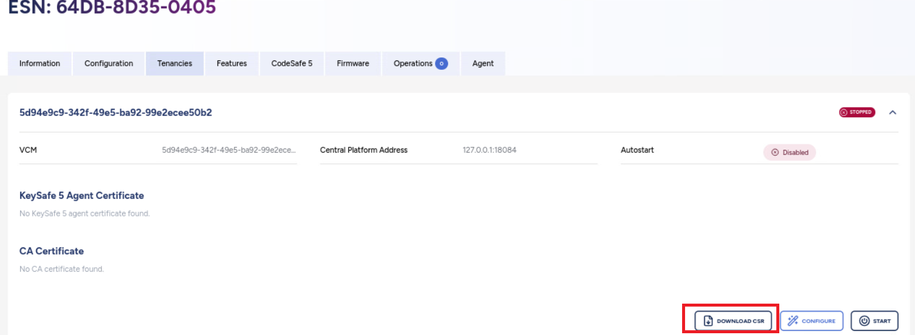Click the tenancy ID 5d94e9c9 heading

[116, 112]
